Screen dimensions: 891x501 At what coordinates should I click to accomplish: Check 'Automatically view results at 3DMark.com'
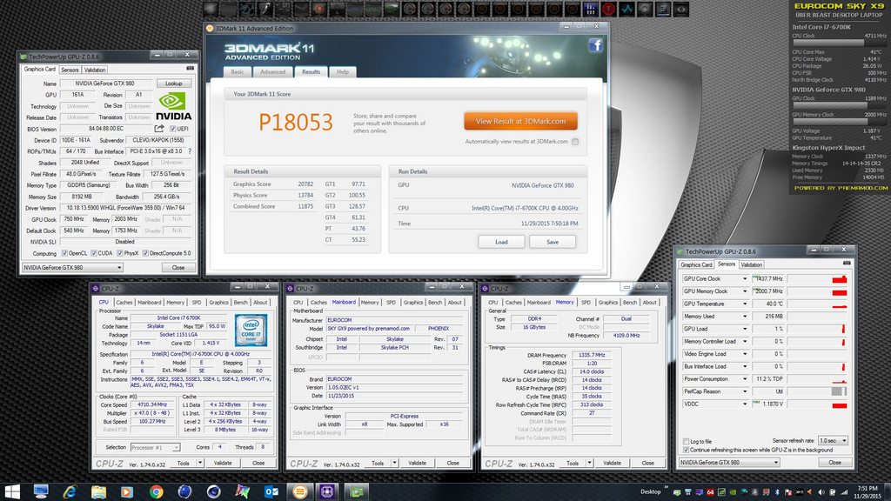[x=575, y=142]
